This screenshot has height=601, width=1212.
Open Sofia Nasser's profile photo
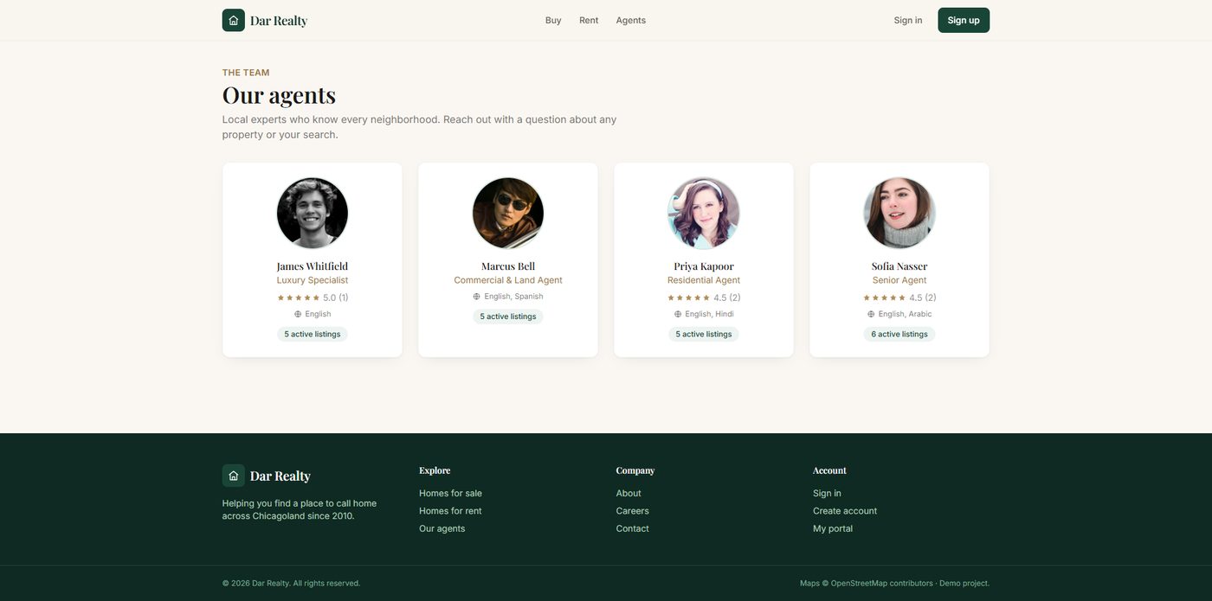pyautogui.click(x=899, y=214)
